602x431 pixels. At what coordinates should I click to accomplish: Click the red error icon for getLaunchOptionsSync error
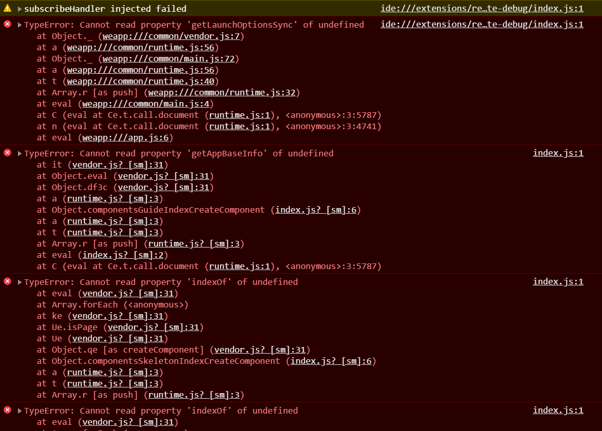tap(7, 25)
